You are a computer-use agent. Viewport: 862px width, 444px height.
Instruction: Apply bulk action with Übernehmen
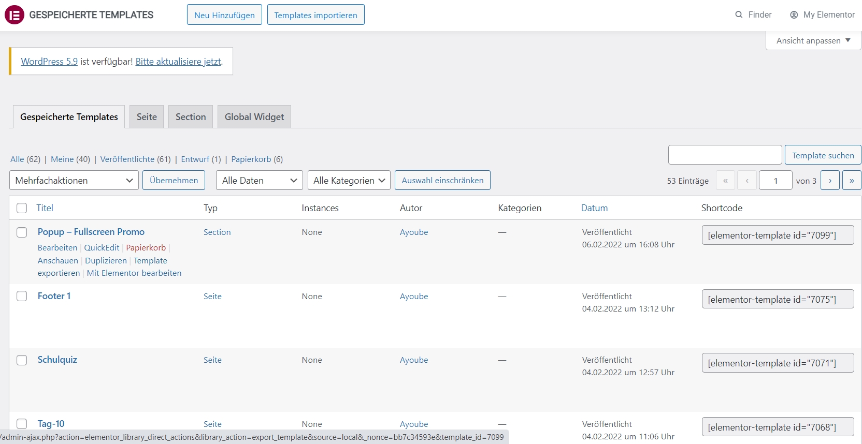pyautogui.click(x=174, y=180)
